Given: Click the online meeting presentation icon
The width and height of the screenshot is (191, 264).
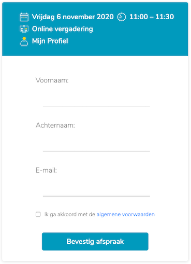Looking at the screenshot, I should point(24,29).
